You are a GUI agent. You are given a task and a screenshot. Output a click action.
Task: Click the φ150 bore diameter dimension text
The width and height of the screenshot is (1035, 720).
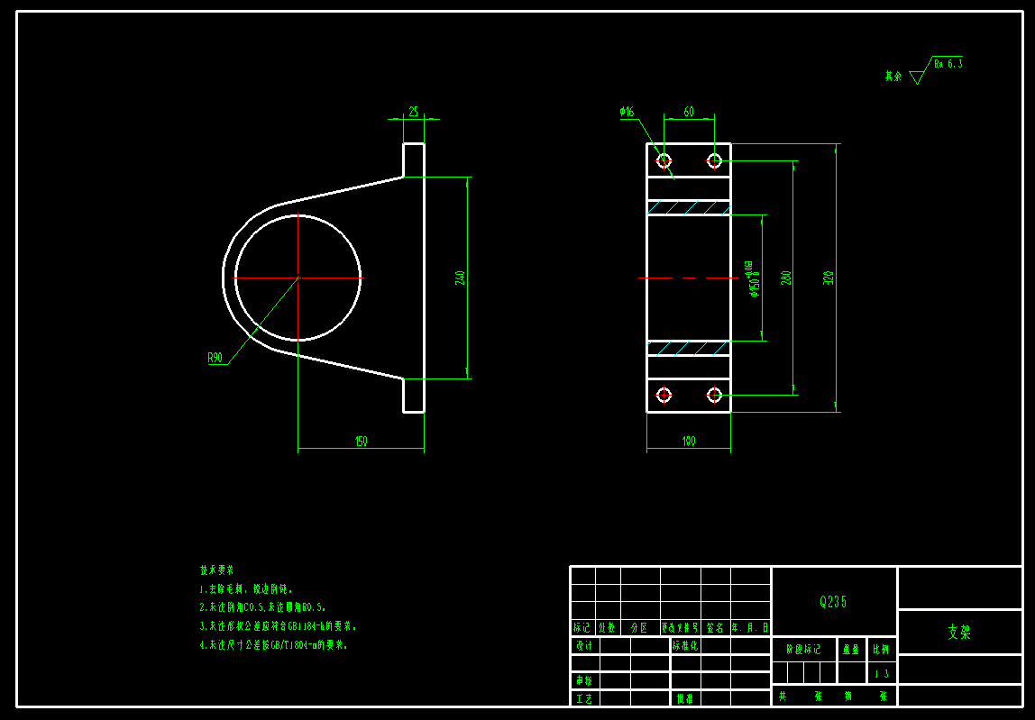coord(753,278)
